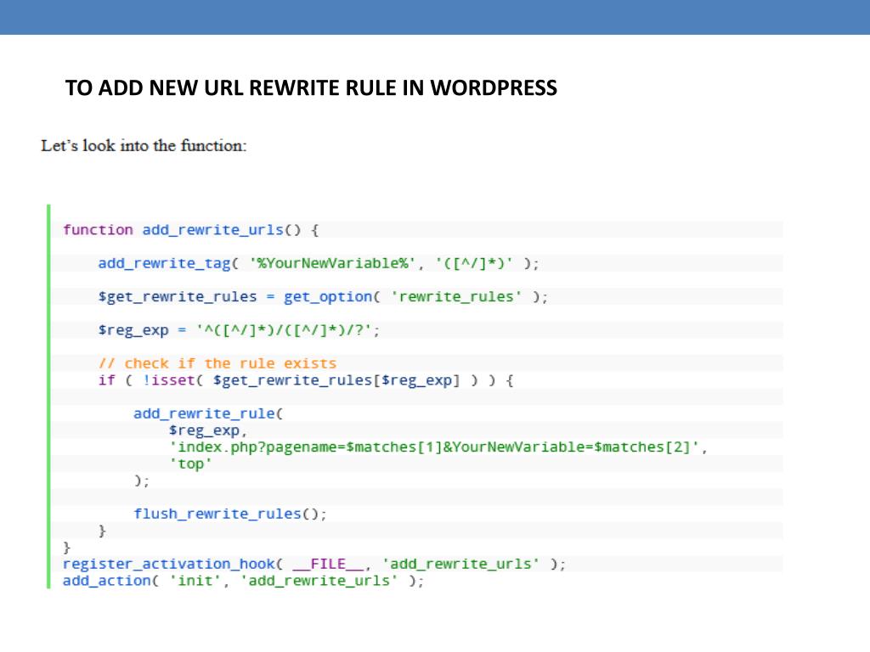Click the 'top' argument line

point(190,464)
